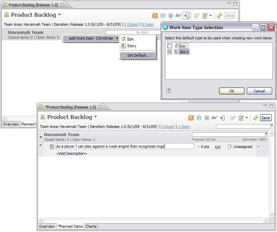
Task: Uncheck the Story checkbox in type selection
Action: tap(169, 52)
